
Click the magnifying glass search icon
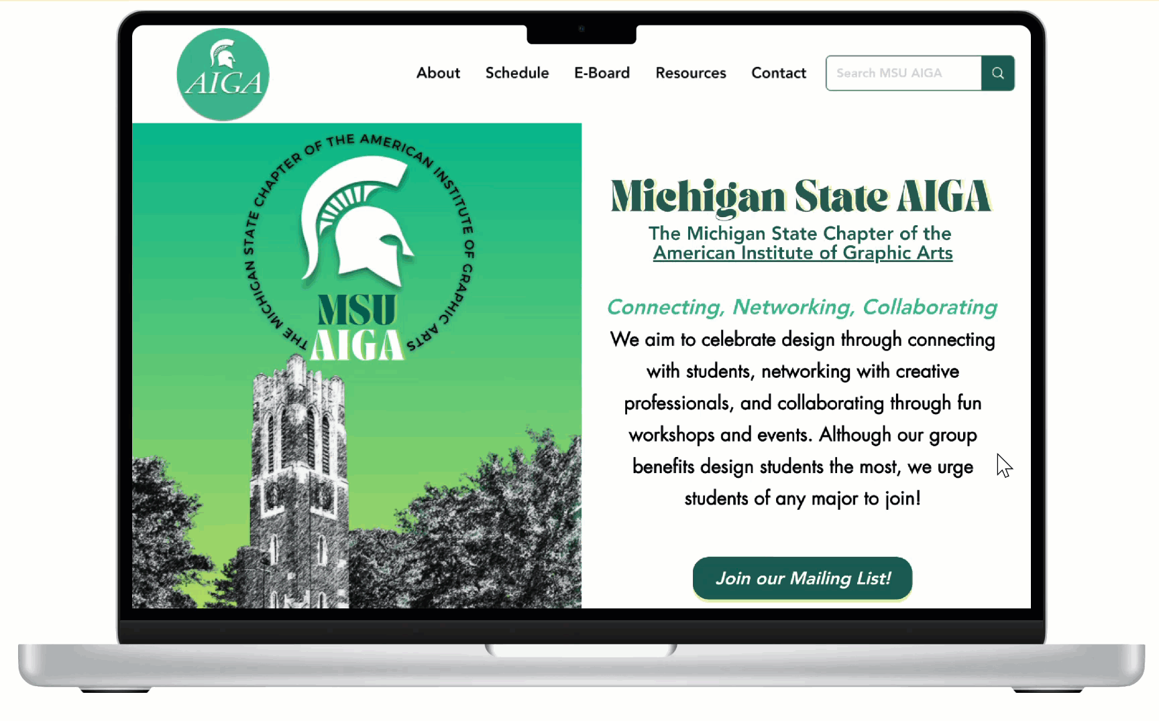pyautogui.click(x=998, y=73)
